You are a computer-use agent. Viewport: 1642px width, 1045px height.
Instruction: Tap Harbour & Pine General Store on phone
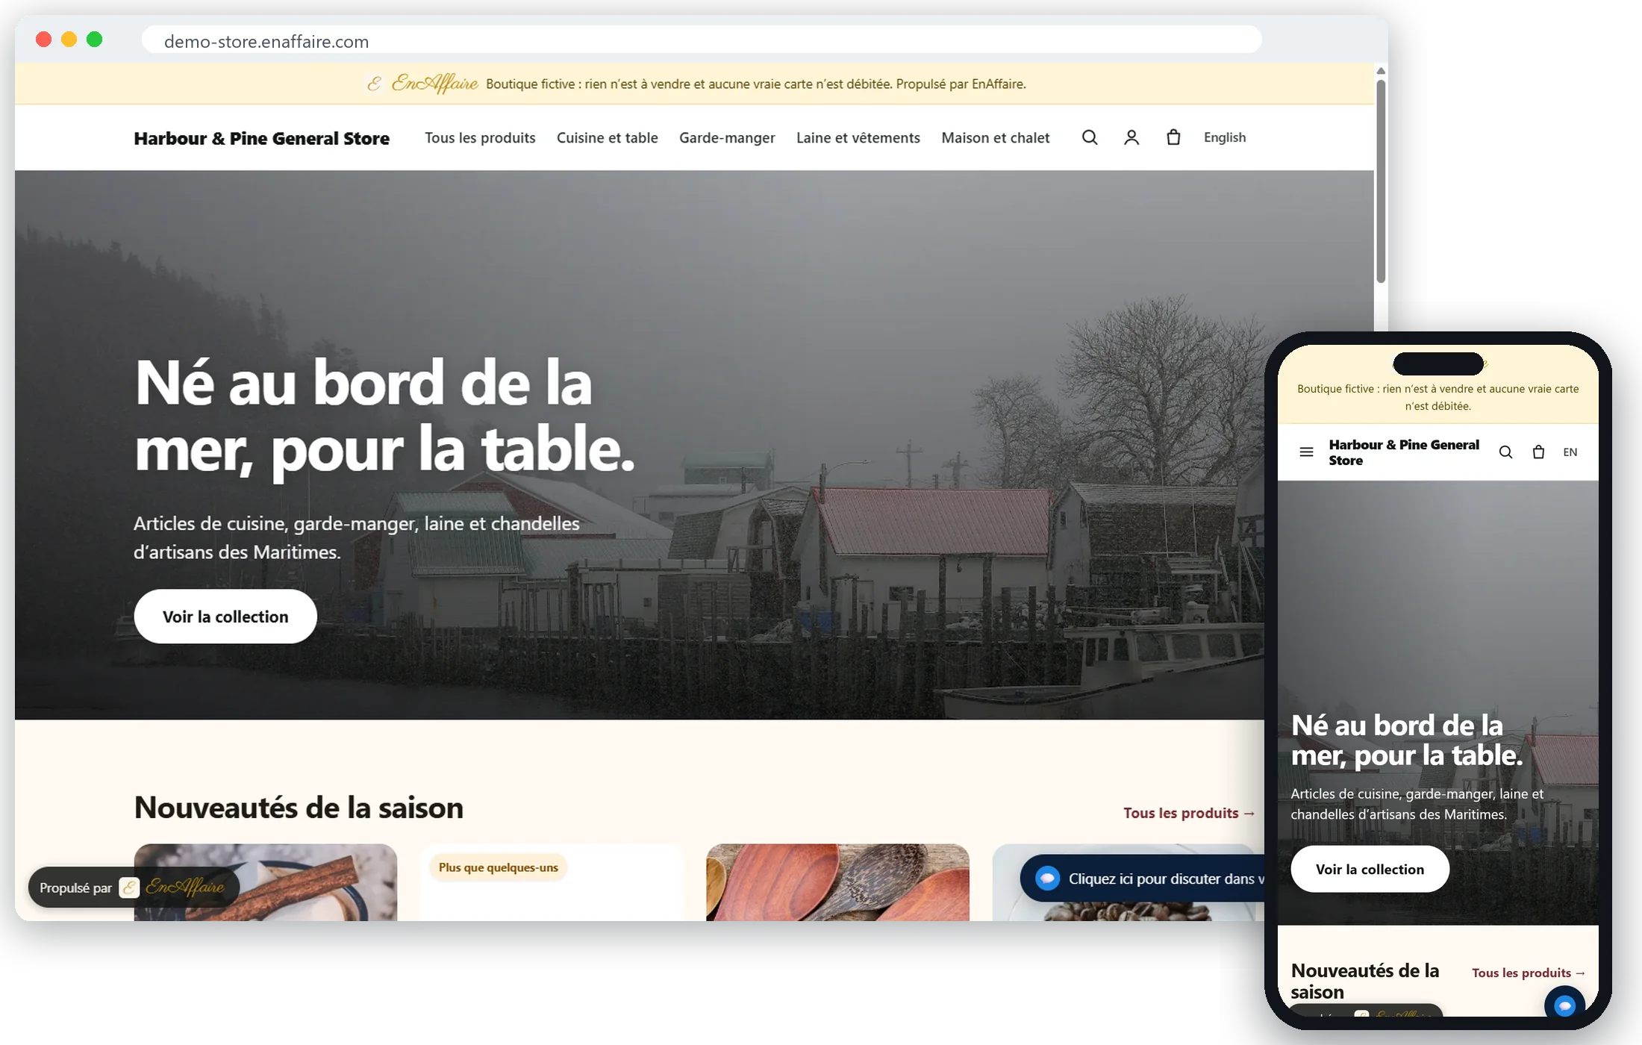[1403, 452]
